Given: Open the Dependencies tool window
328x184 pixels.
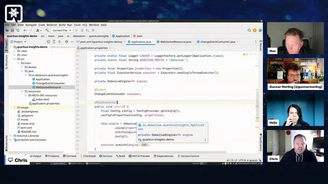Looking at the screenshot, I should pyautogui.click(x=163, y=156).
